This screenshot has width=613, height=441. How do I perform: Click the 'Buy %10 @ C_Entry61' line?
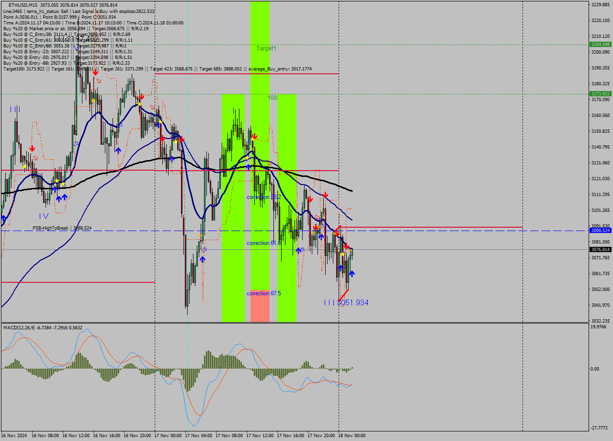tap(68, 40)
